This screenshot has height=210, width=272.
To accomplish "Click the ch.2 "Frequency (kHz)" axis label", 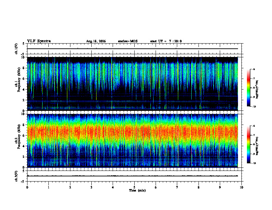I will click(x=19, y=137).
